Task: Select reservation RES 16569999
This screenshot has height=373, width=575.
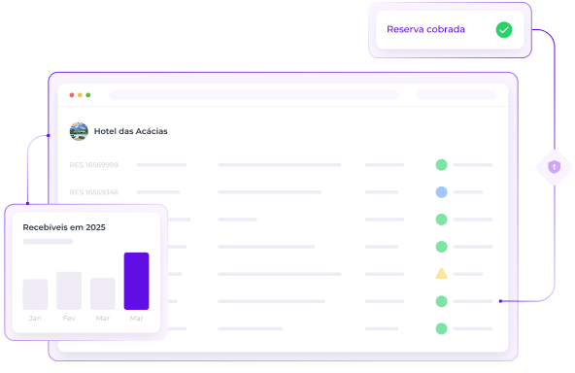Action: coord(94,165)
